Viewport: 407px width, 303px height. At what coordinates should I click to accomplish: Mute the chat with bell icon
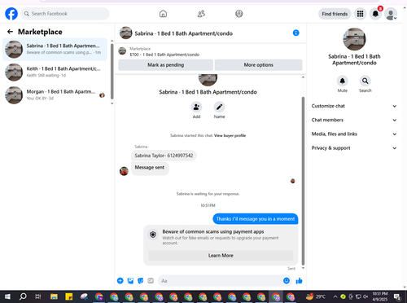[343, 81]
